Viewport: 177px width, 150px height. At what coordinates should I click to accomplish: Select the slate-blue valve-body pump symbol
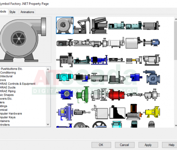(152, 77)
